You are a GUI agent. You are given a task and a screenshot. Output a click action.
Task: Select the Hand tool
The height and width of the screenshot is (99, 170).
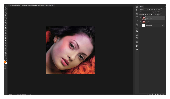click(x=5, y=53)
